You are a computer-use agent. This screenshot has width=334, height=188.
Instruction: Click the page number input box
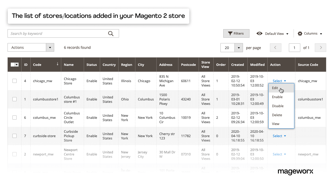click(x=294, y=48)
